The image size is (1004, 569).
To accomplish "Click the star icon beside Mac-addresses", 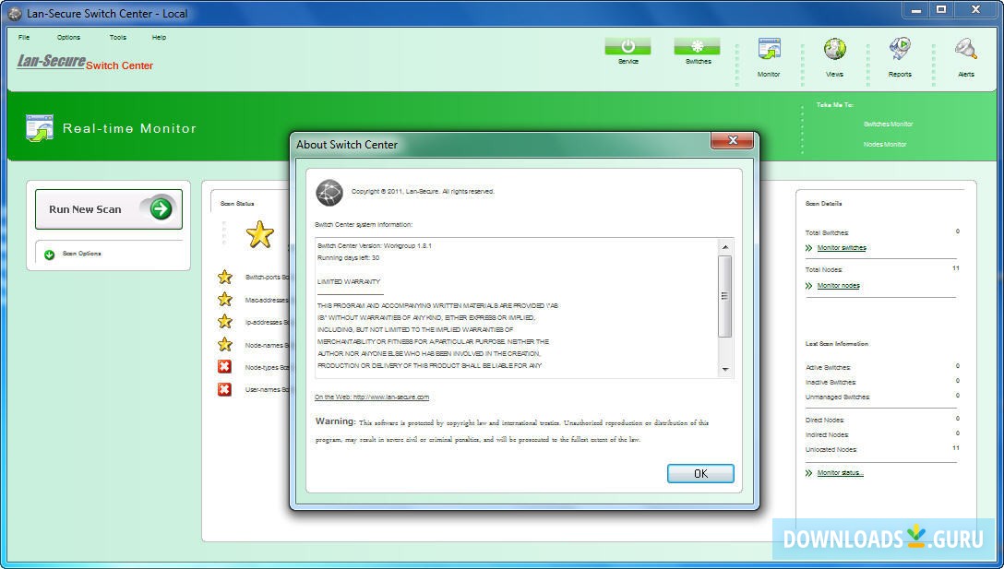I will (x=225, y=299).
